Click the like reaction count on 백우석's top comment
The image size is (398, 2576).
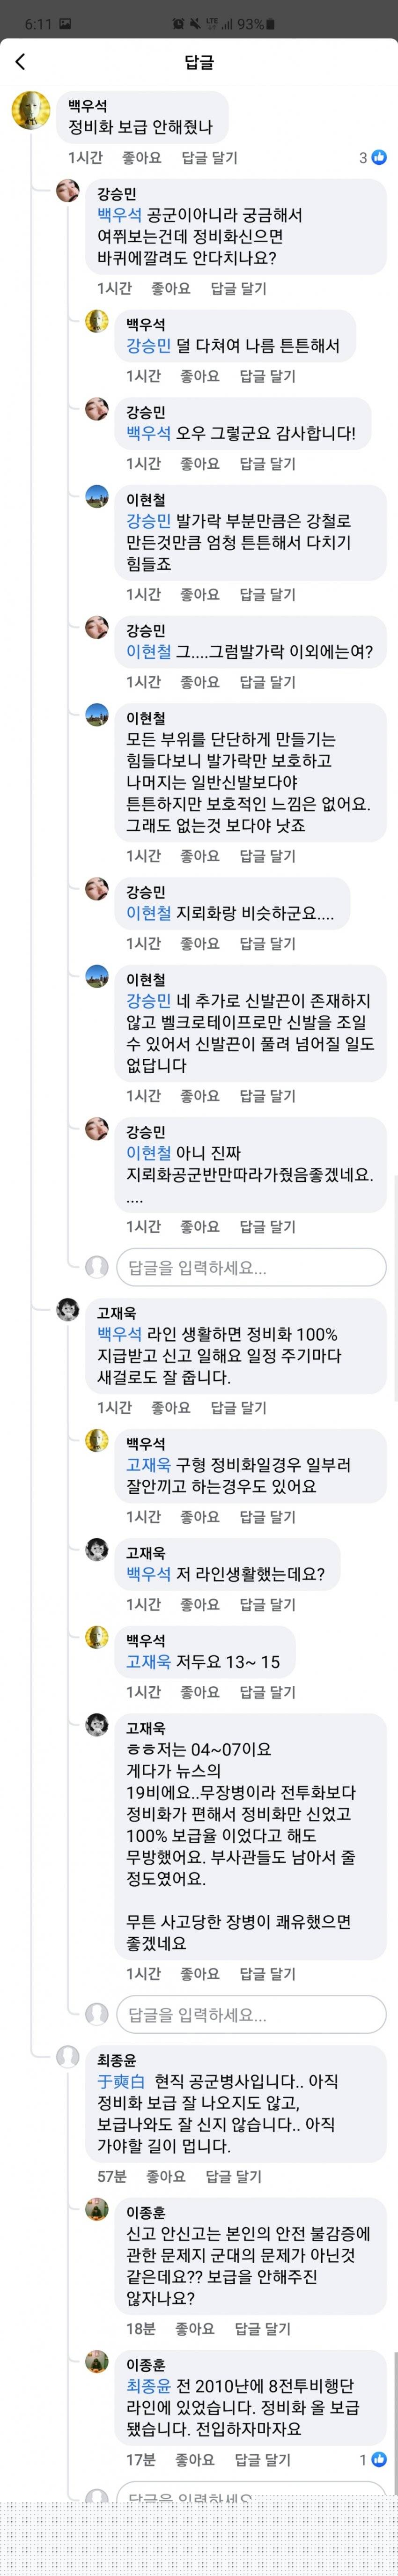click(x=372, y=158)
